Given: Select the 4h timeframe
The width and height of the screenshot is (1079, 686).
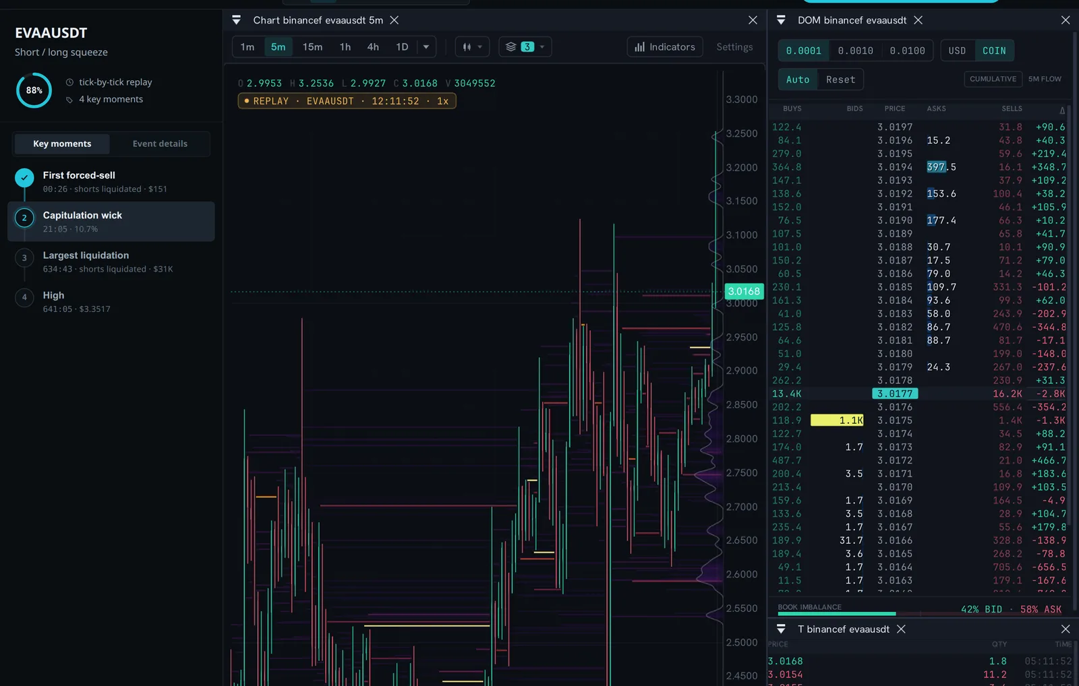Looking at the screenshot, I should pos(373,47).
